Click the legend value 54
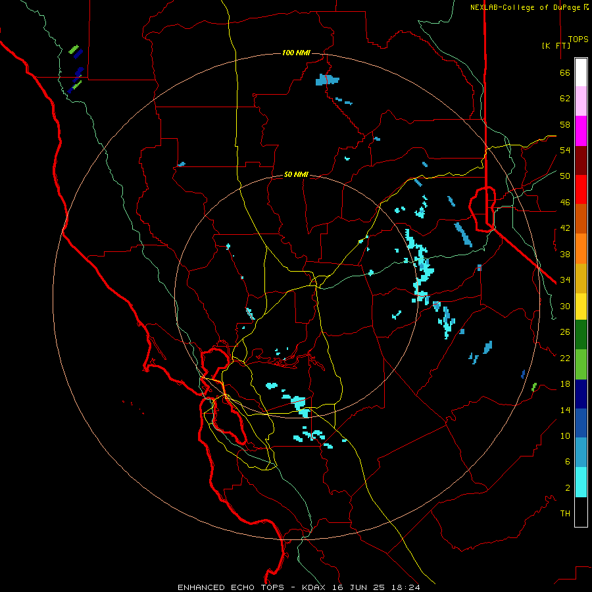Image resolution: width=592 pixels, height=592 pixels. coord(565,150)
